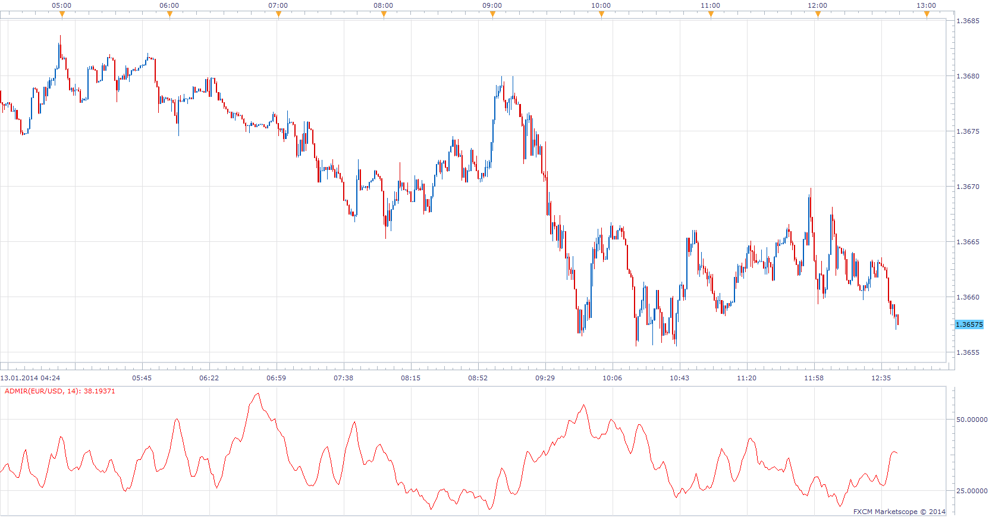Image resolution: width=989 pixels, height=517 pixels.
Task: Click the highlighted 1.36575 current price tag
Action: pyautogui.click(x=969, y=324)
